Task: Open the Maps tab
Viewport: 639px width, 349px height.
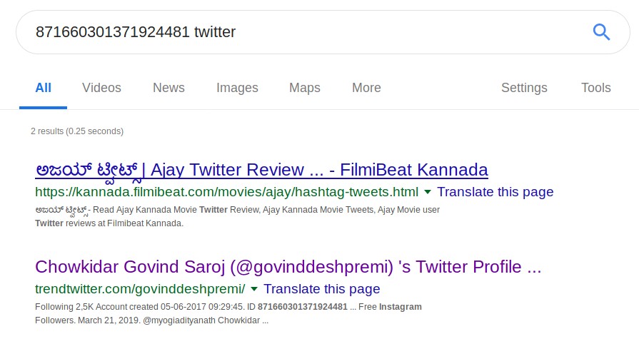Action: tap(305, 88)
